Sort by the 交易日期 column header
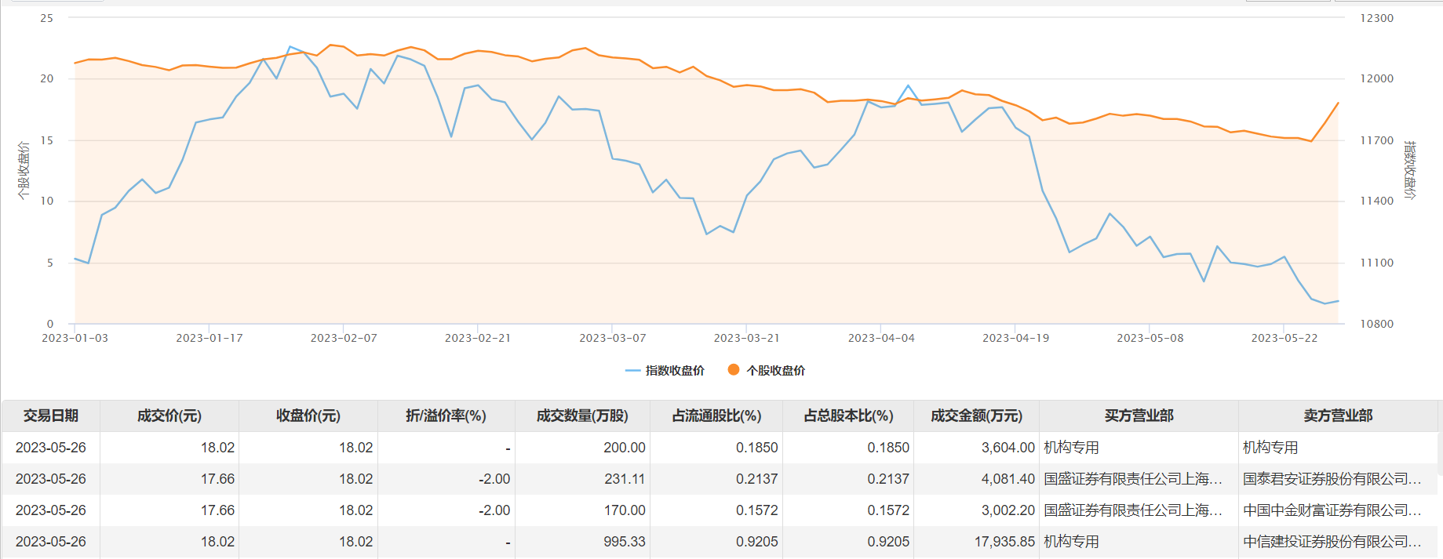Image resolution: width=1443 pixels, height=559 pixels. (51, 416)
